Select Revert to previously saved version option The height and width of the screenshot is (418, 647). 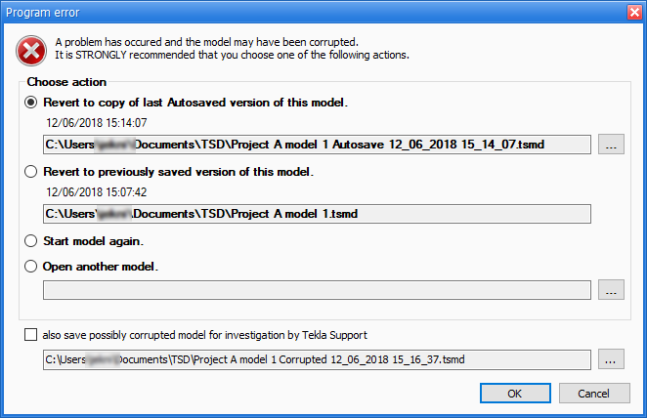[32, 172]
